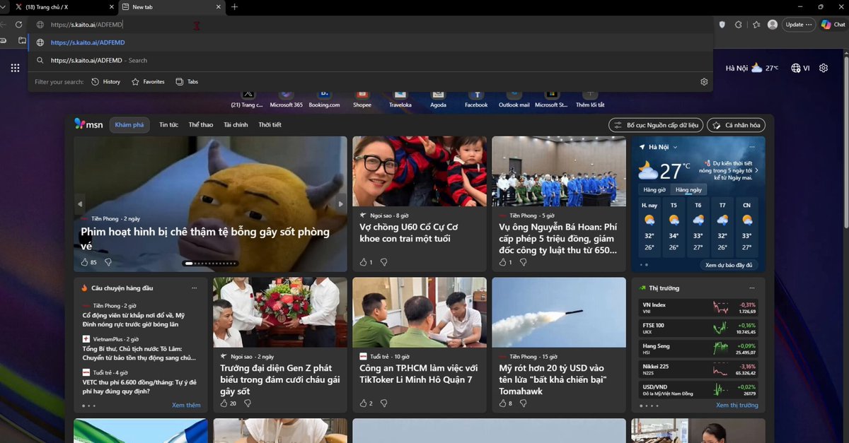Switch to the Thể thao tab
849x443 pixels.
pos(201,125)
